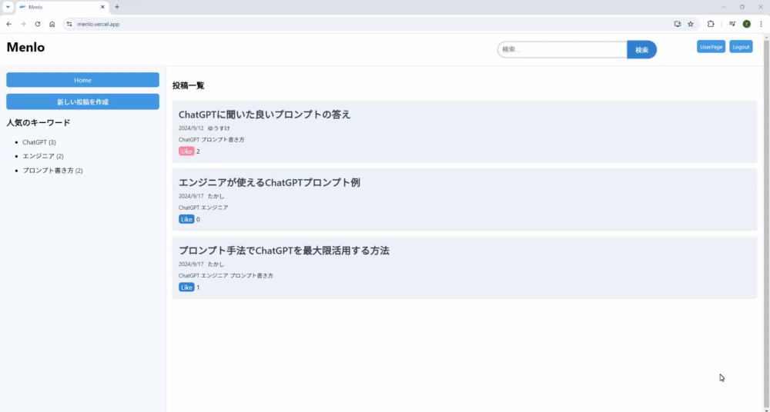Click the 検索 search button
This screenshot has height=412, width=770.
point(642,49)
